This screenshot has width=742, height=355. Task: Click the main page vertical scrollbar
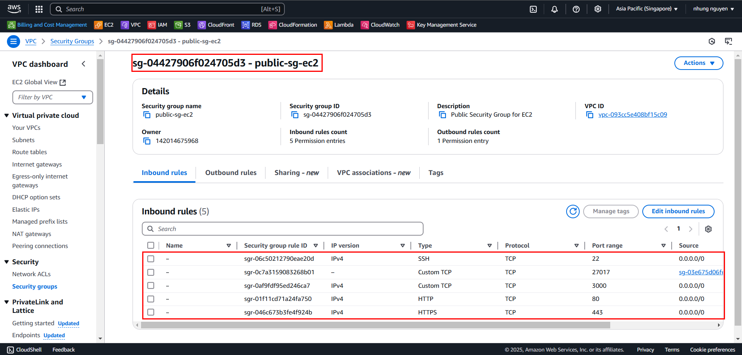[738, 192]
